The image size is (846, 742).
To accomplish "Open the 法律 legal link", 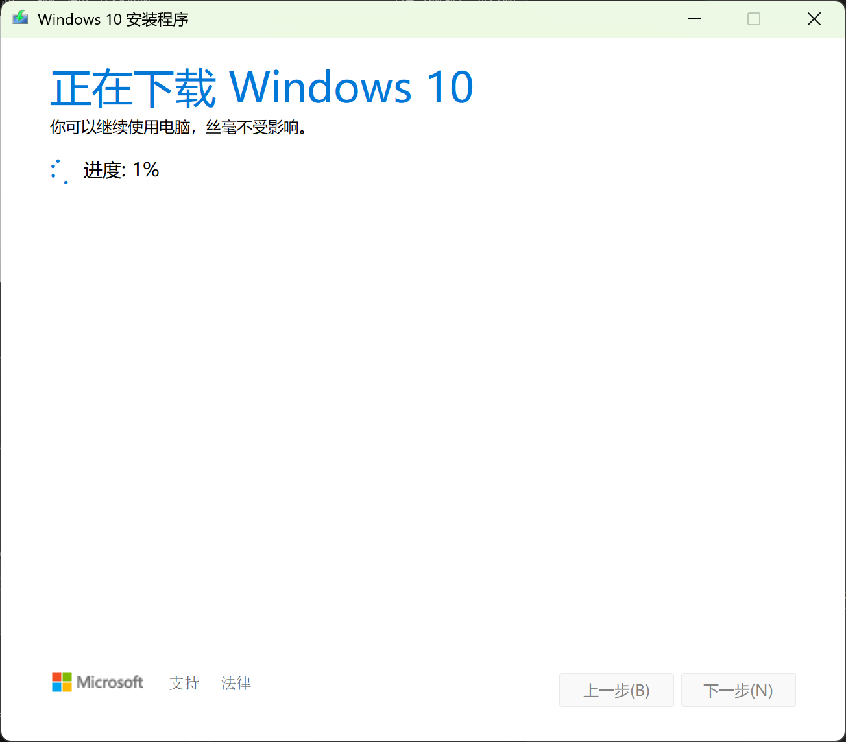I will pyautogui.click(x=236, y=683).
